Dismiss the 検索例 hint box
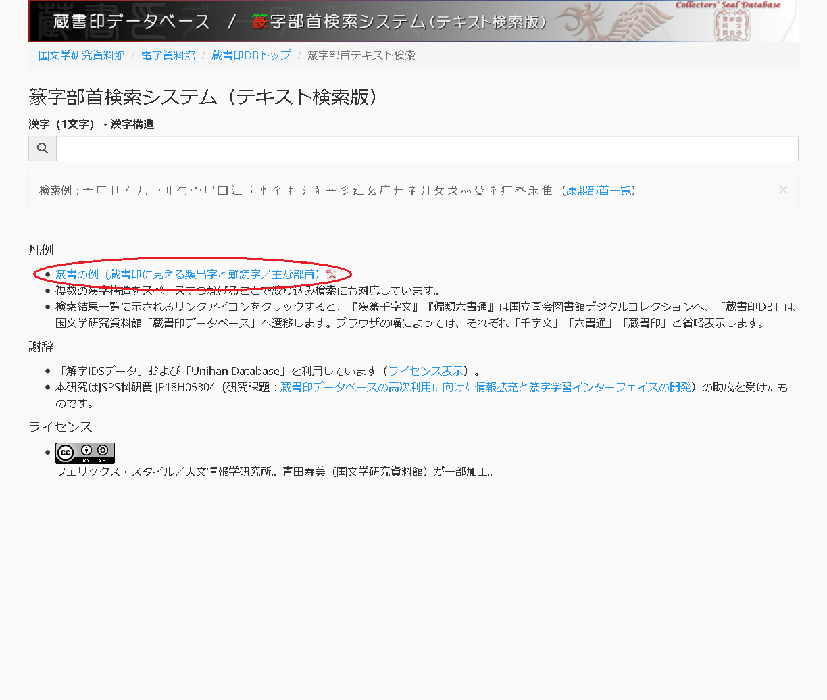The height and width of the screenshot is (700, 827). 783,190
